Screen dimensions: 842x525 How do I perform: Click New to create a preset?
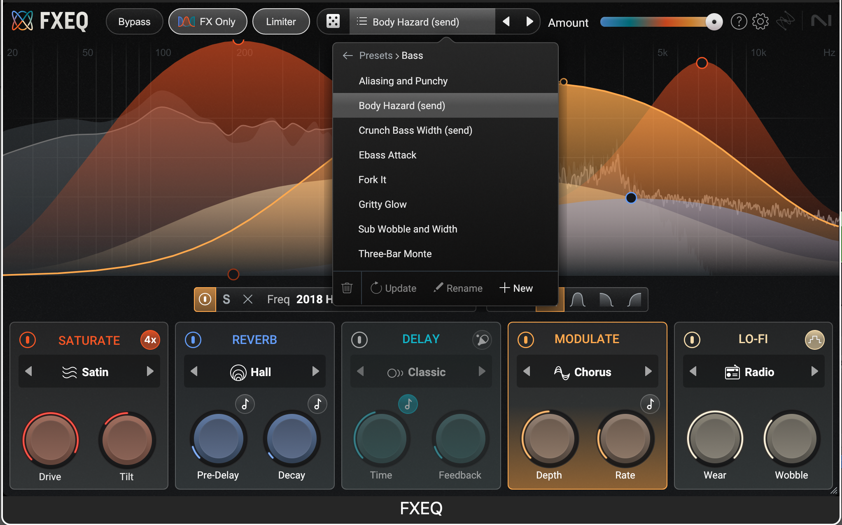pyautogui.click(x=516, y=288)
